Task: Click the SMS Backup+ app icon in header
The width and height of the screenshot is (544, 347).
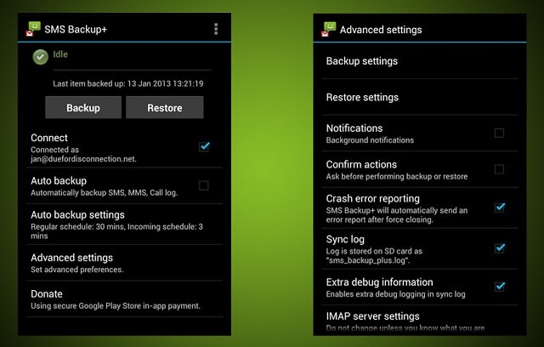Action: 34,29
